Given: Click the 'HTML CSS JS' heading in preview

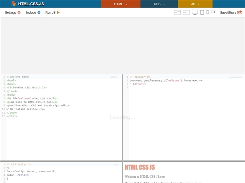Looking at the screenshot, I should tap(140, 167).
